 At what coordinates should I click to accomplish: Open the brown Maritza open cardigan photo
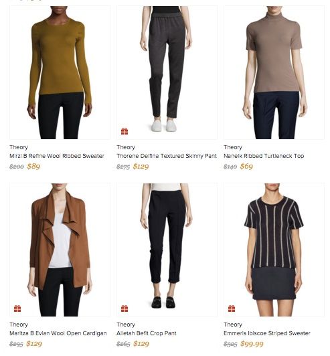[x=60, y=250]
